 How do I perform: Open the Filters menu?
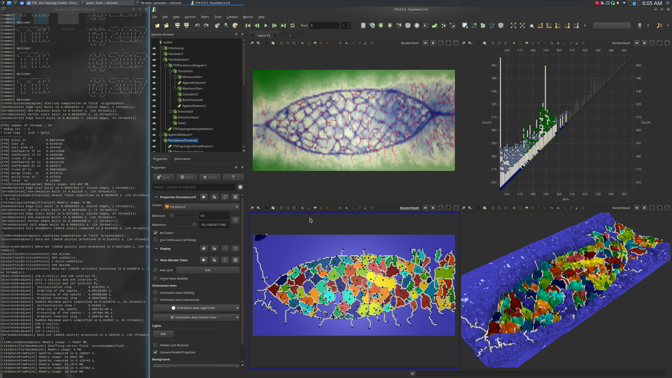pyautogui.click(x=205, y=17)
